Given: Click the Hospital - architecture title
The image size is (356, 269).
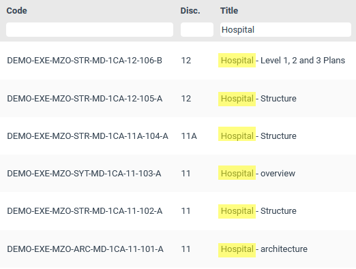Looking at the screenshot, I should (264, 249).
